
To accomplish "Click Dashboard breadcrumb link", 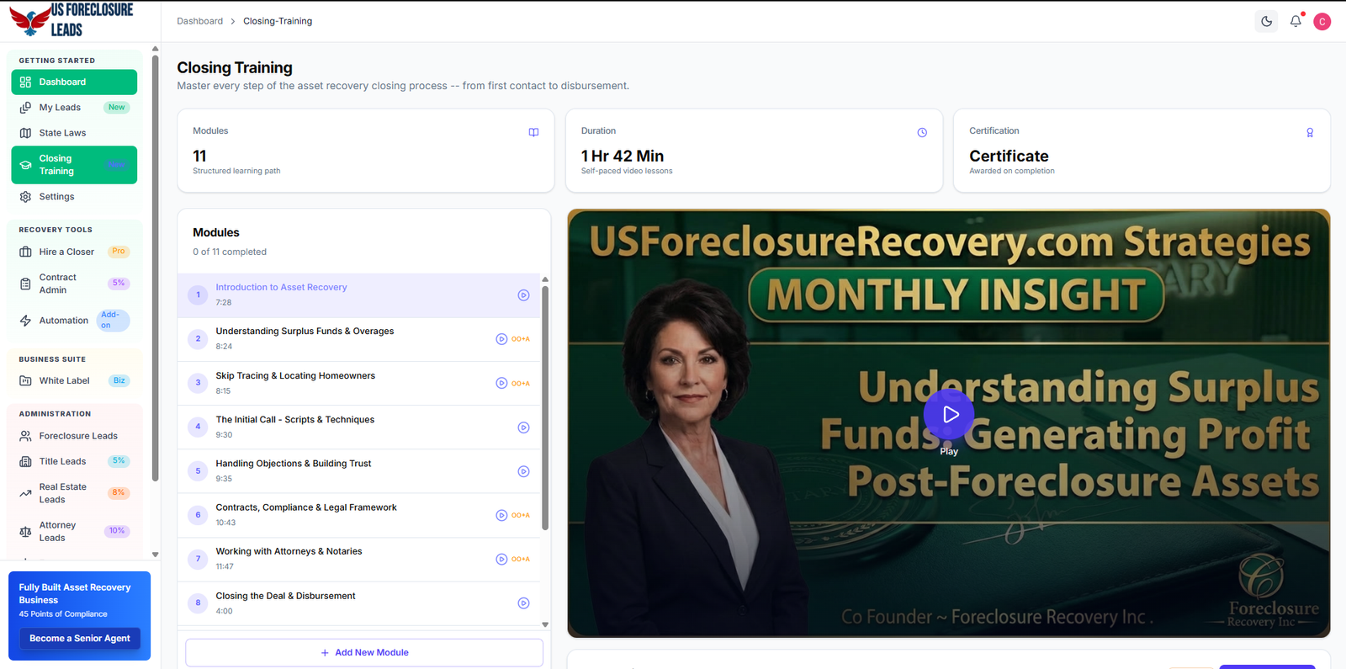I will point(200,21).
